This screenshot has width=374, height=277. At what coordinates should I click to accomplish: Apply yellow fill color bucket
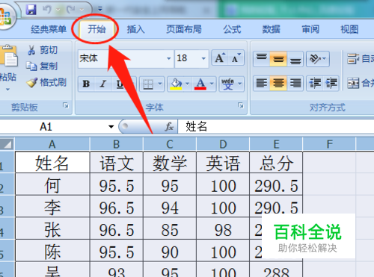click(x=176, y=84)
